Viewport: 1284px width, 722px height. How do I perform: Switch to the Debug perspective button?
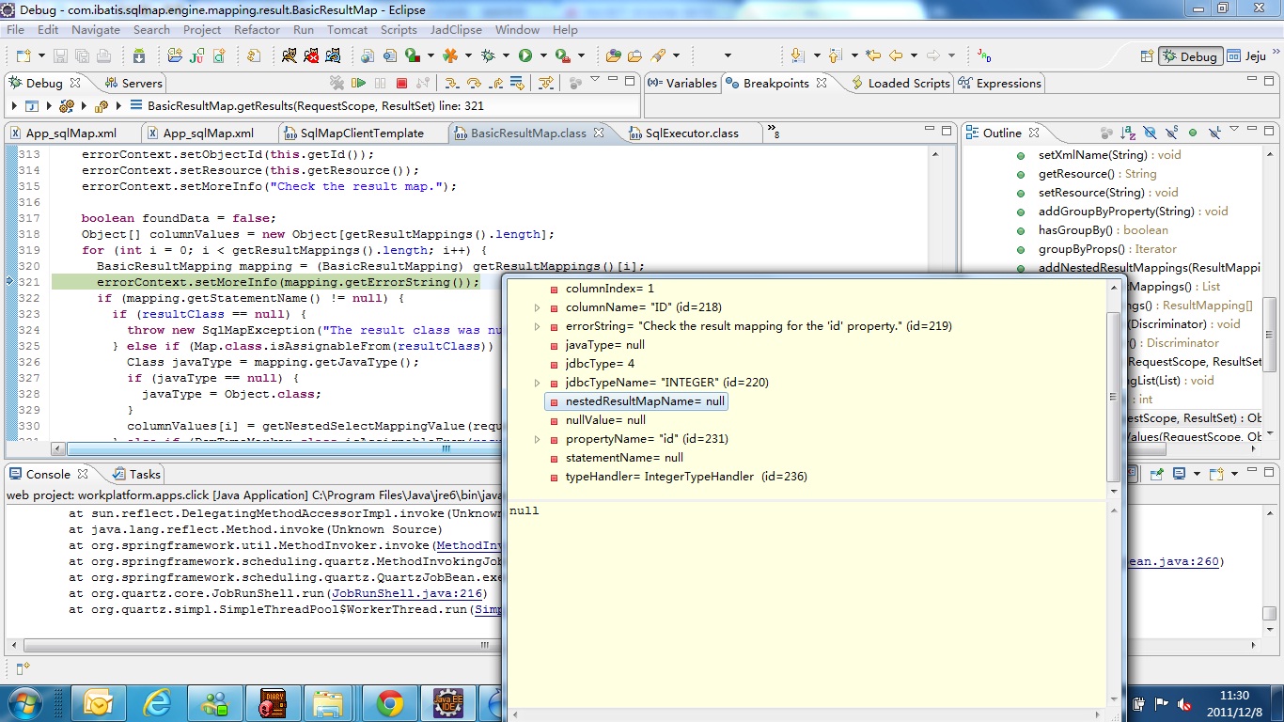tap(1190, 55)
